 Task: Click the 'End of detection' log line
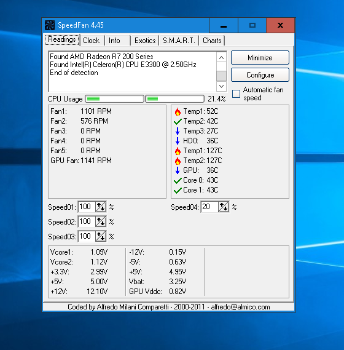(74, 73)
